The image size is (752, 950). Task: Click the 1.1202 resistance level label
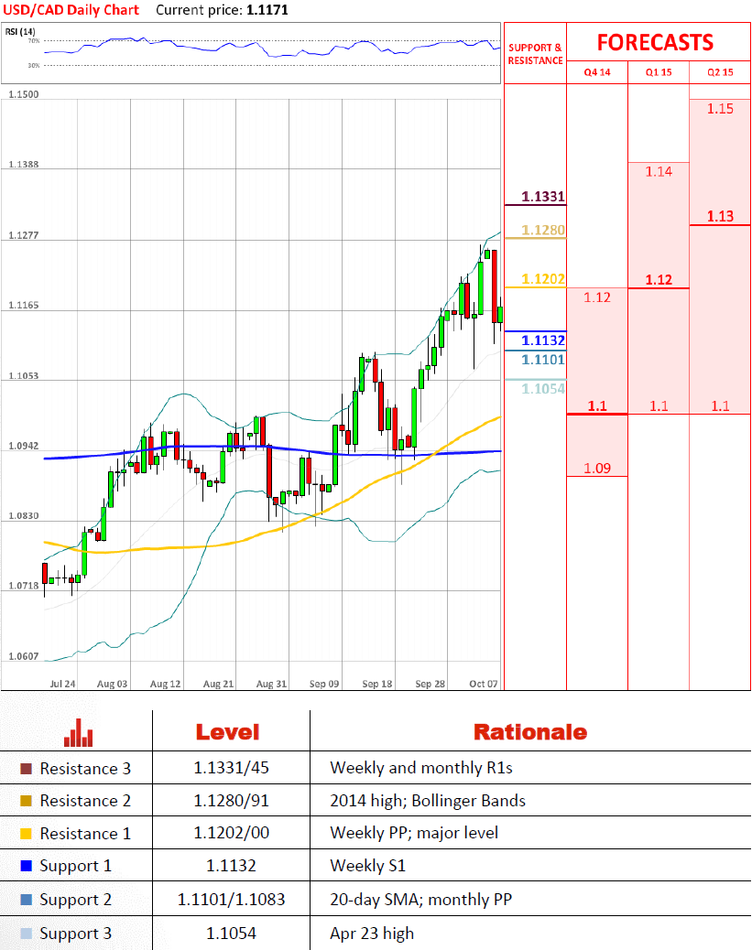[x=543, y=279]
